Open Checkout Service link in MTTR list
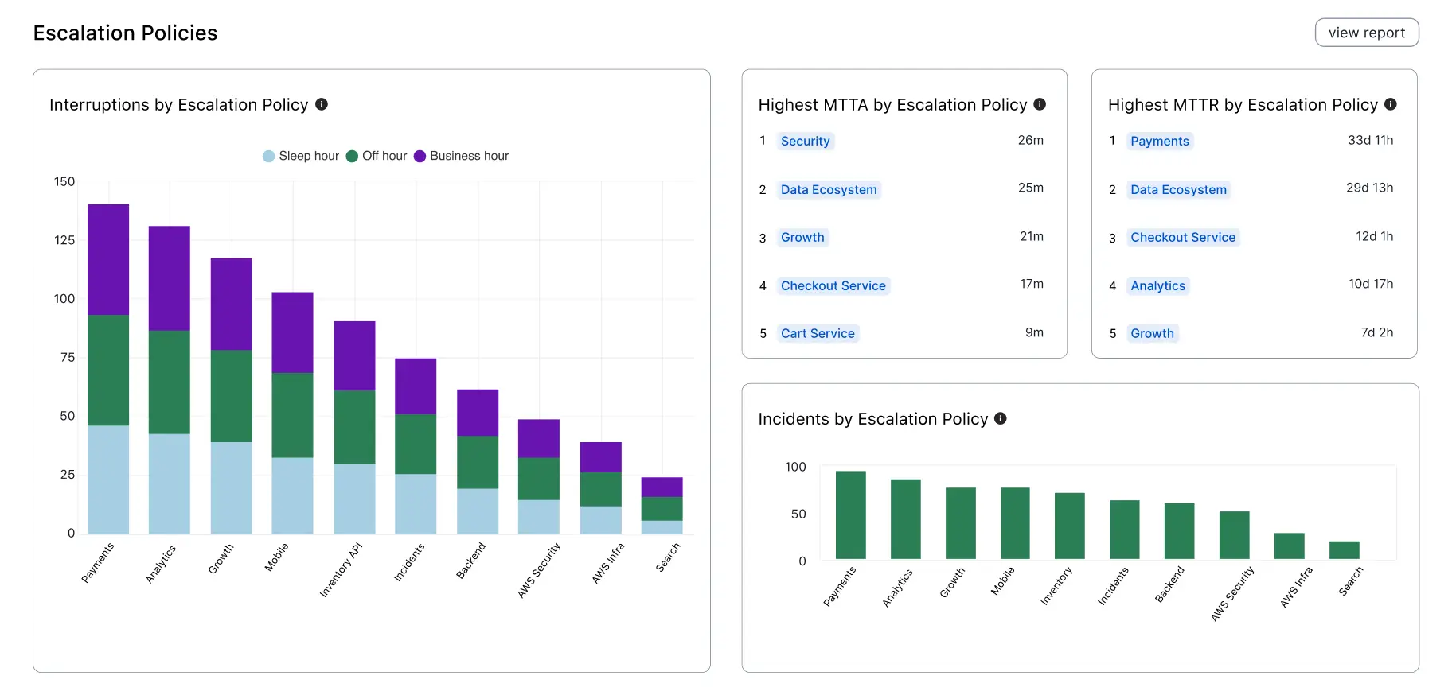Image resolution: width=1452 pixels, height=695 pixels. point(1183,237)
